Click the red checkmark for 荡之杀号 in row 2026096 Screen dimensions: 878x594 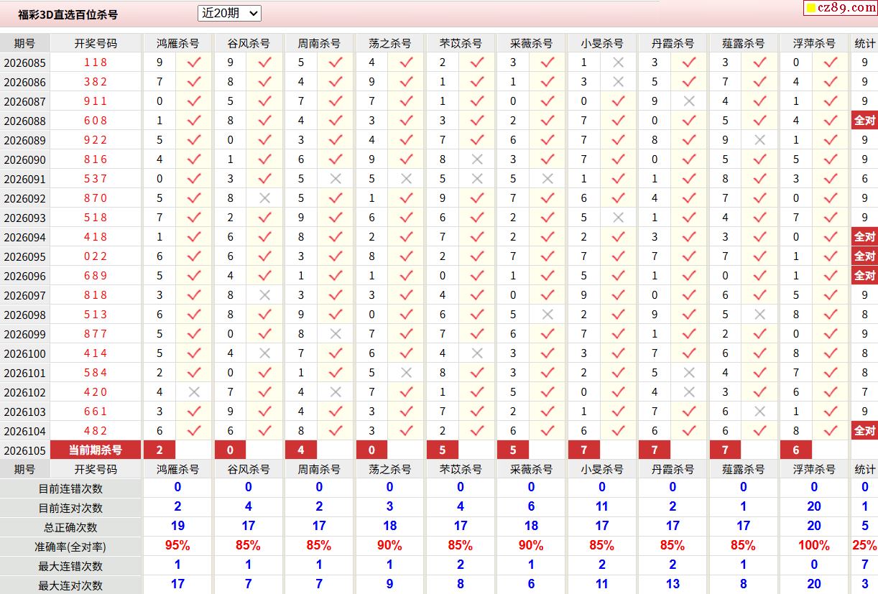click(x=406, y=276)
